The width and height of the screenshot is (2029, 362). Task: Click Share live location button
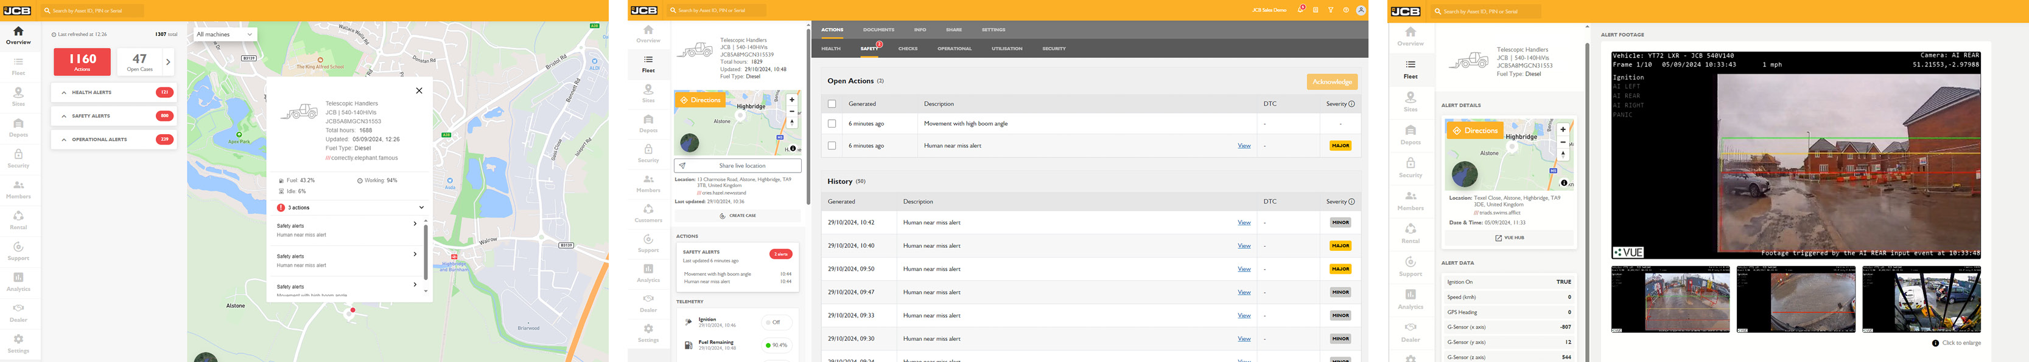(x=737, y=166)
